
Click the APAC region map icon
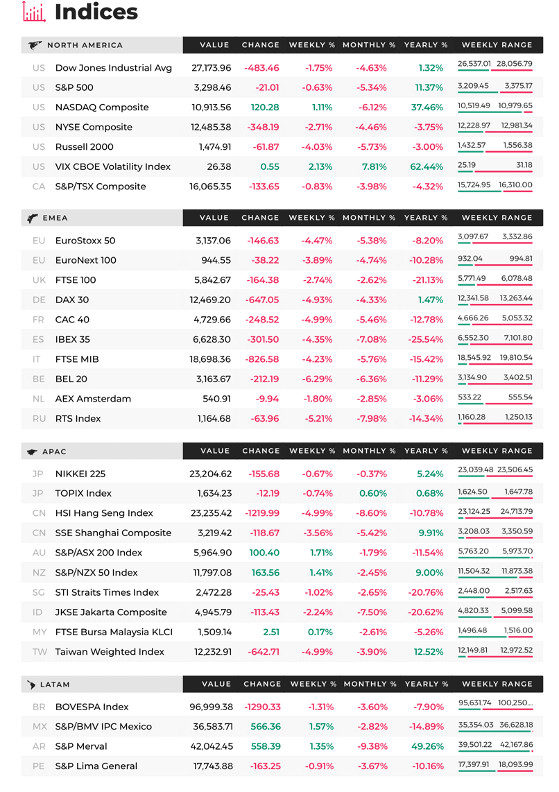click(33, 452)
